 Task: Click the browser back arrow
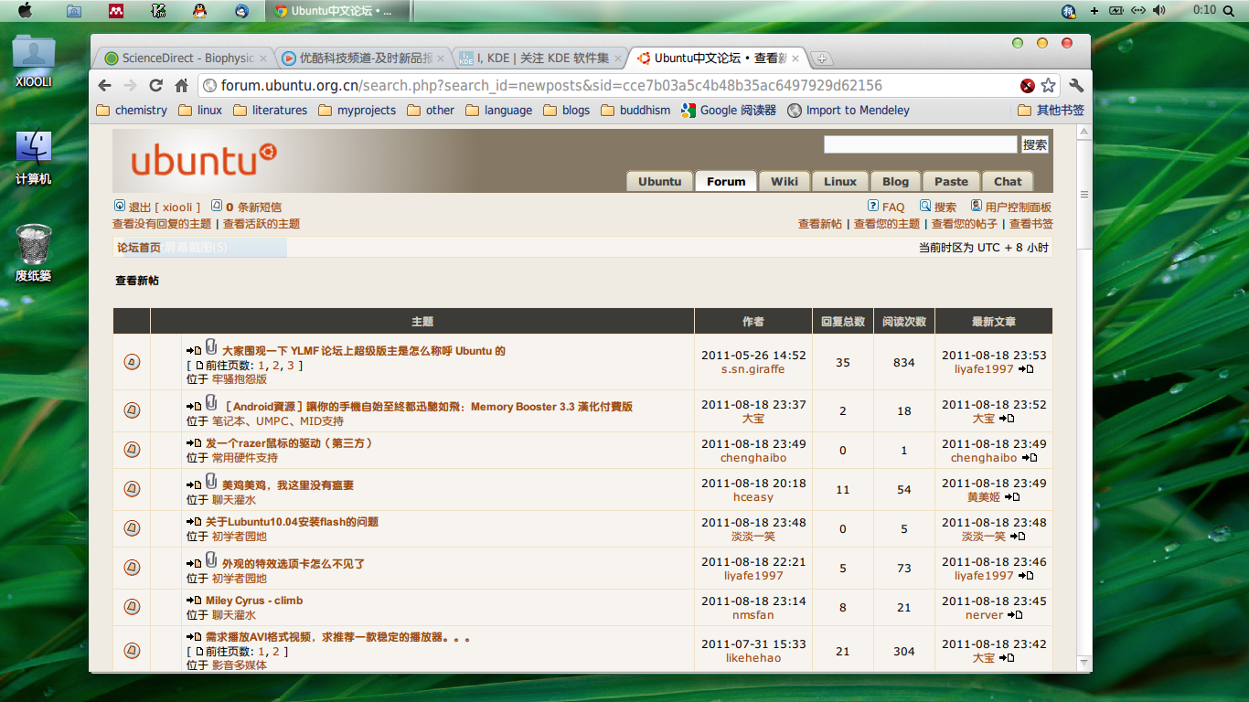pyautogui.click(x=104, y=85)
